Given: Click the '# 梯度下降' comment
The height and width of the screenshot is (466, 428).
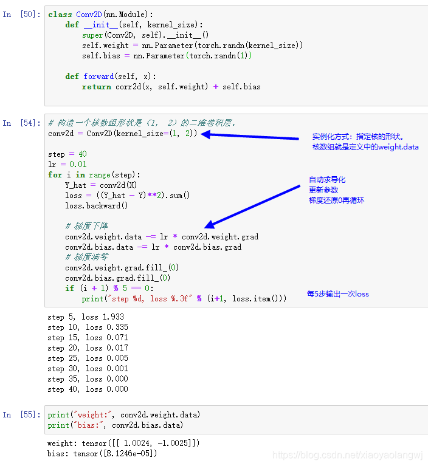Looking at the screenshot, I should point(86,226).
